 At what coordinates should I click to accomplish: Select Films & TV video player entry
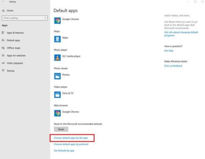pos(68,93)
